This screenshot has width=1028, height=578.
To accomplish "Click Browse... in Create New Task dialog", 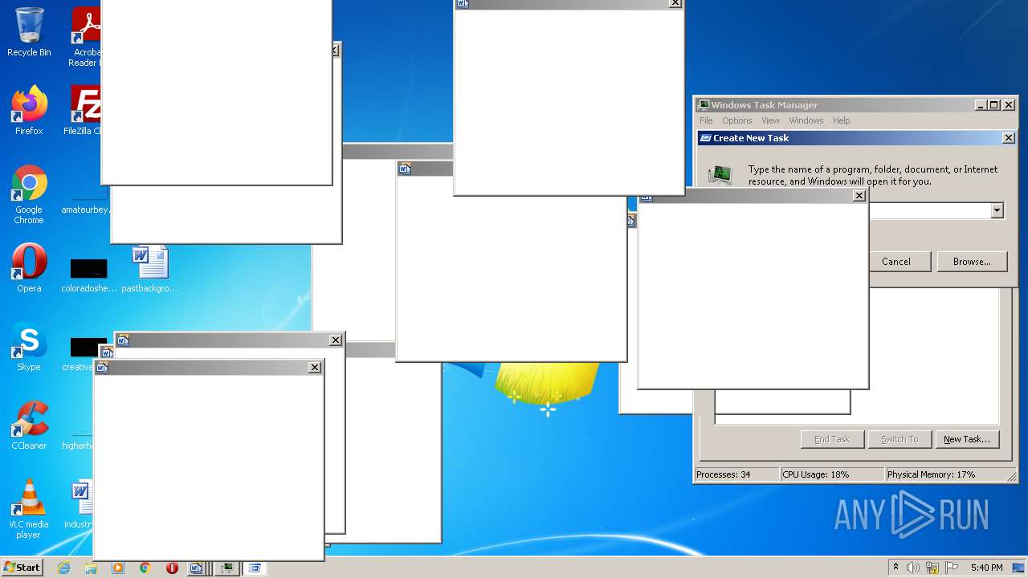I will 972,262.
